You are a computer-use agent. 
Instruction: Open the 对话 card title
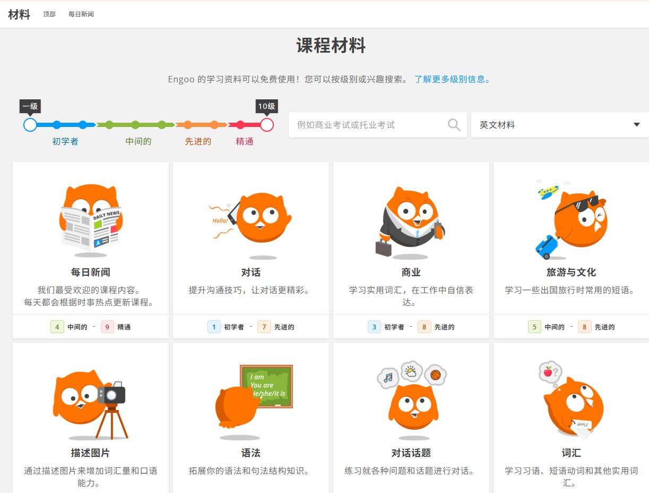(x=251, y=273)
